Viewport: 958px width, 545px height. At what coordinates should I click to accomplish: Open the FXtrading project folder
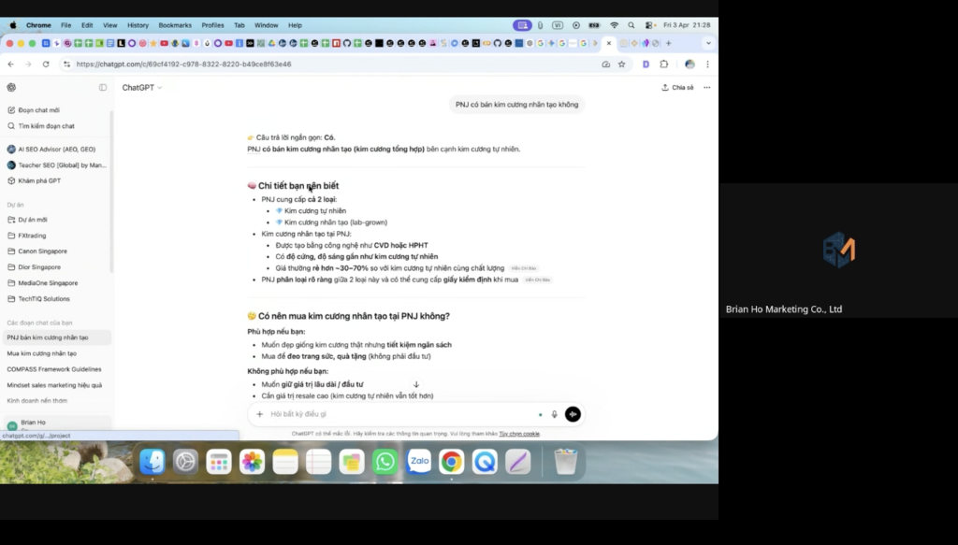pyautogui.click(x=34, y=236)
